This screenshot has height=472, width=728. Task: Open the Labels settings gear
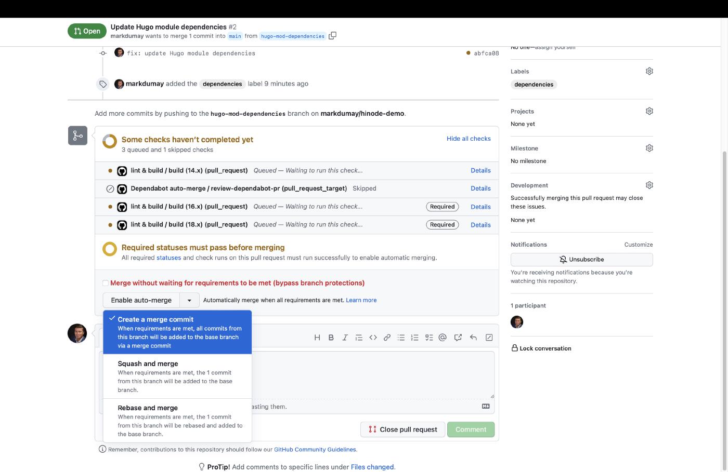coord(649,71)
